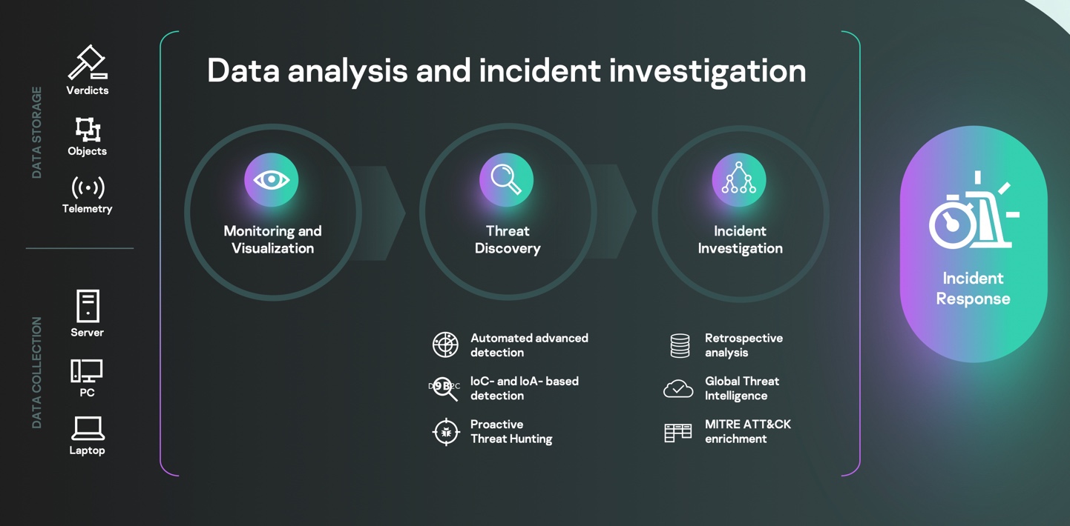The height and width of the screenshot is (526, 1070).
Task: Click the Global Threat Intelligence cloud icon
Action: [x=678, y=388]
